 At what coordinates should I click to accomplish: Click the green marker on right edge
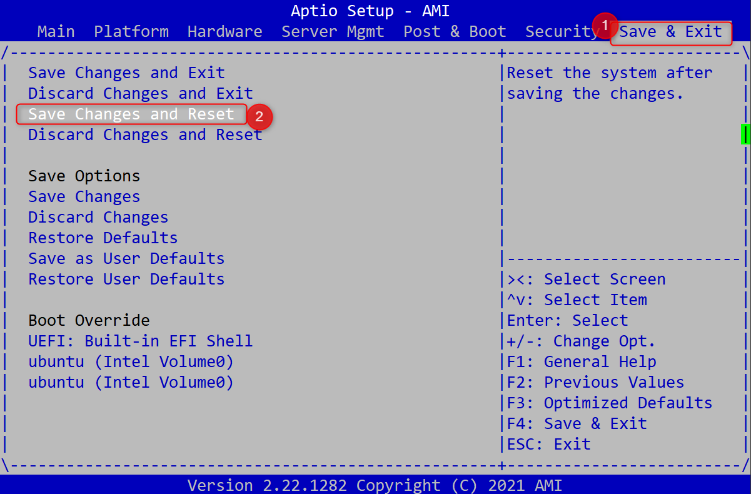[745, 134]
